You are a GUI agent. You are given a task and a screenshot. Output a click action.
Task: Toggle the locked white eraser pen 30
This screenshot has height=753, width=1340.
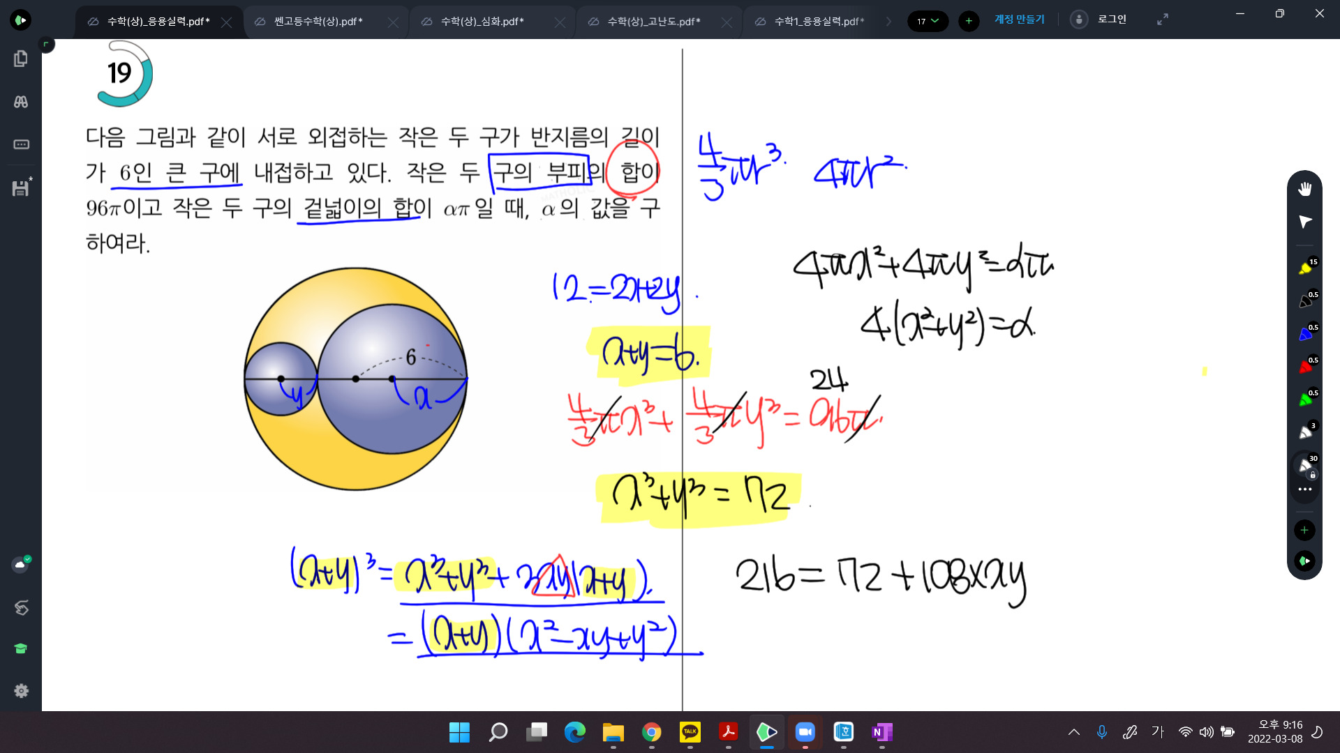pos(1305,466)
